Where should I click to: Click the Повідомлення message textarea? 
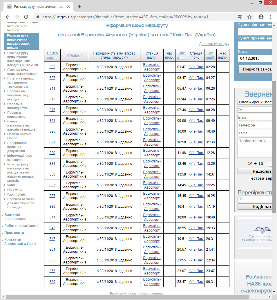pos(255,147)
